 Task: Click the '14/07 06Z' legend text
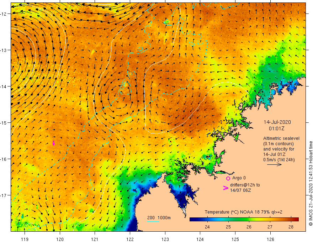(x=240, y=190)
